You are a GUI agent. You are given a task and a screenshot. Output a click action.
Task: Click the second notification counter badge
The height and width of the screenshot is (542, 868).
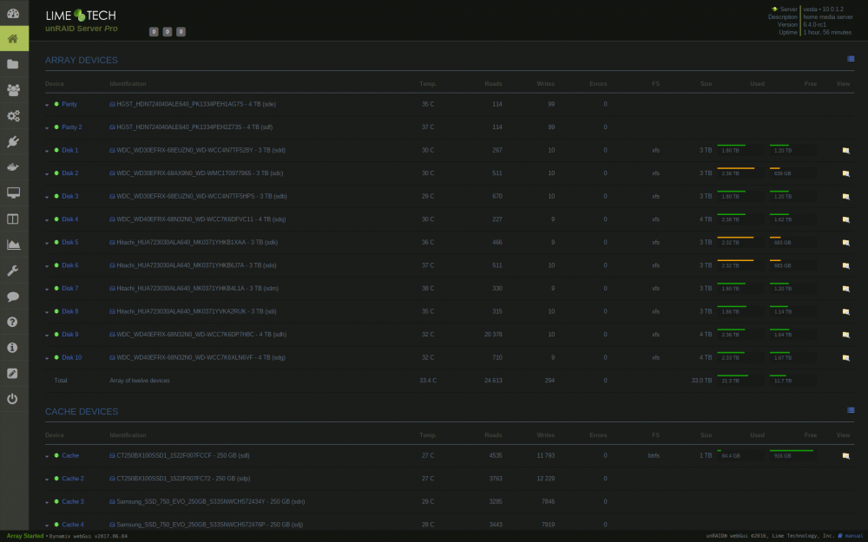click(x=168, y=32)
